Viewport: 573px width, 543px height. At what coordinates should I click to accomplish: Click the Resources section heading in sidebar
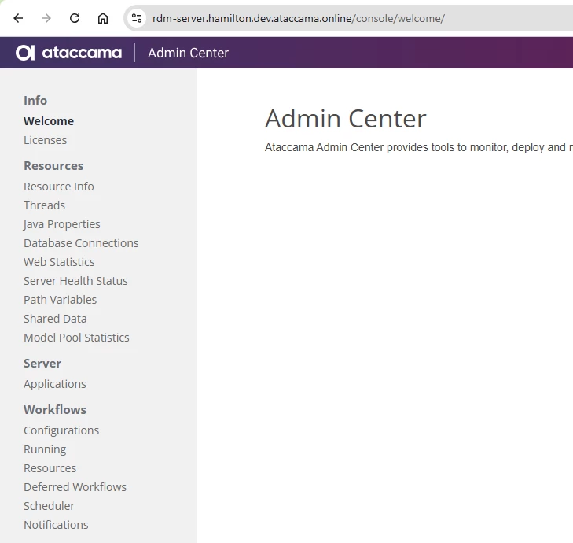[53, 166]
